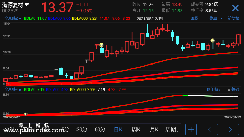Open the 全息线F indicator dropdown
The image size is (244, 137).
click(x=20, y=90)
